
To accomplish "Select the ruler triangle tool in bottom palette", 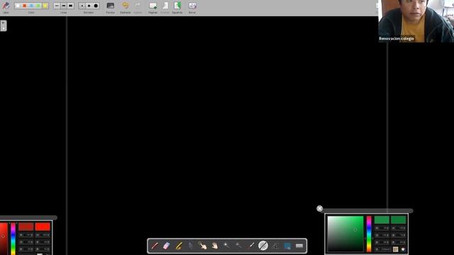I will click(275, 246).
